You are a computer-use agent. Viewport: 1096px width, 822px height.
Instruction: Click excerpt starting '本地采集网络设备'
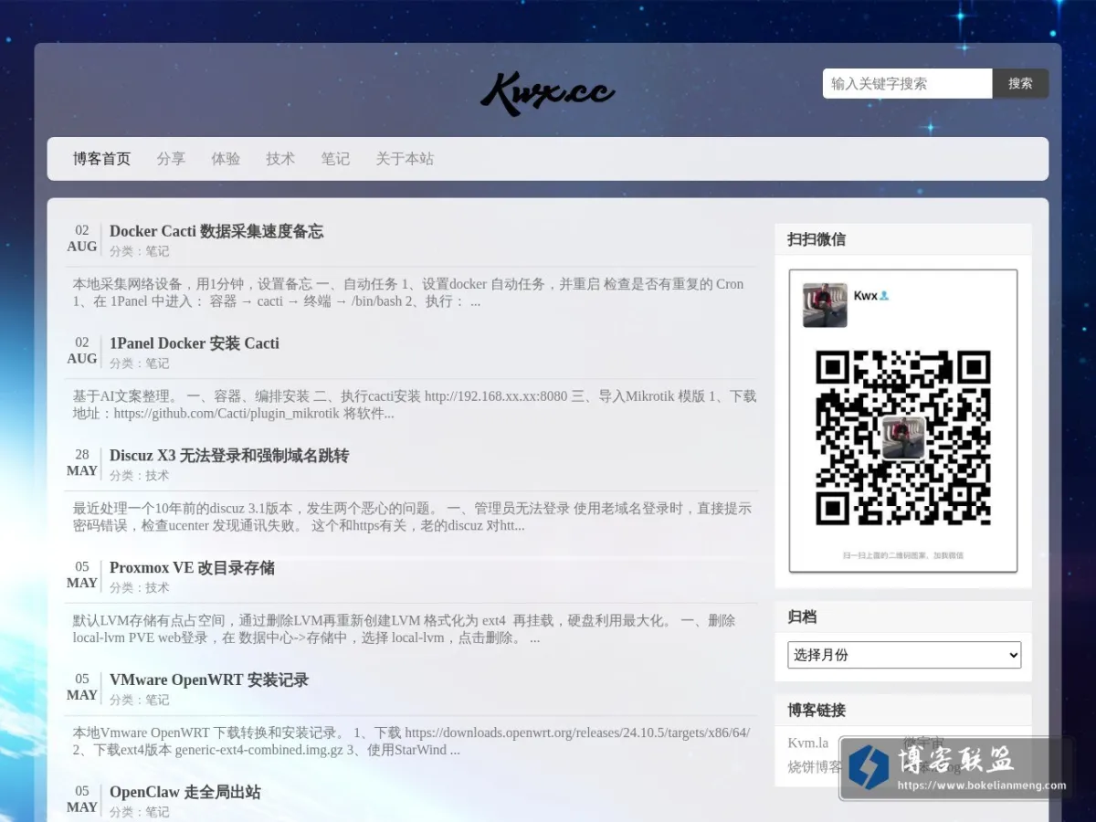(x=409, y=292)
